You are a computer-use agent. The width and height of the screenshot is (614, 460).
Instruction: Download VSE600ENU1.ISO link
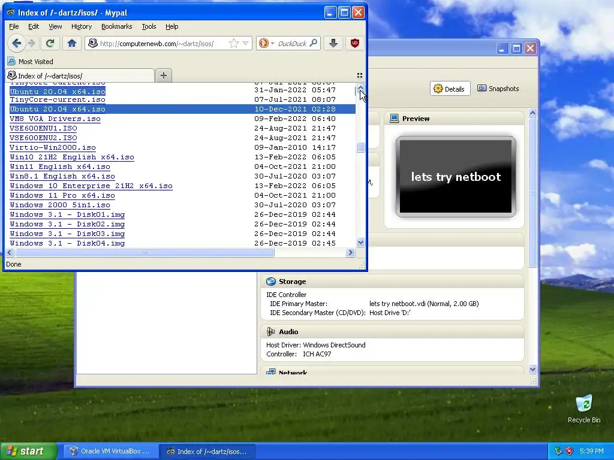(x=43, y=128)
